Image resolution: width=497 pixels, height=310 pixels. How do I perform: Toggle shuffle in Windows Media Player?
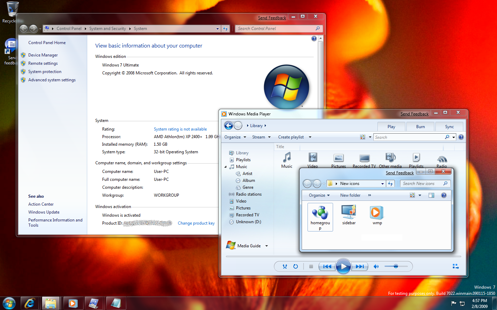point(285,267)
